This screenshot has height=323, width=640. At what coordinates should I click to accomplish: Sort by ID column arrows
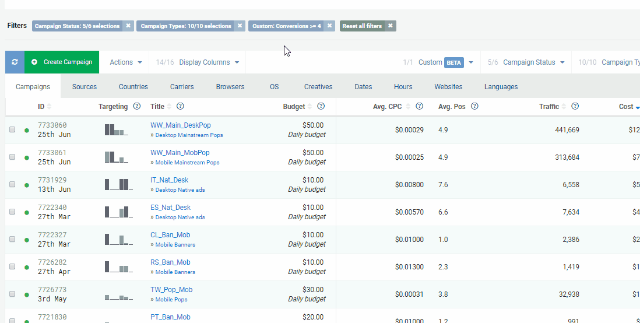(x=49, y=107)
